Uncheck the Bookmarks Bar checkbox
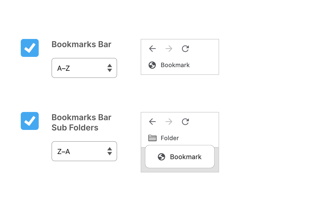 pyautogui.click(x=30, y=48)
